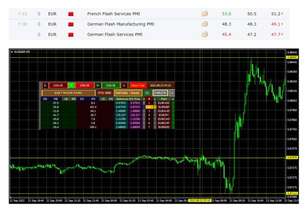Click the LB column header
This screenshot has width=308, height=213.
pos(66,99)
